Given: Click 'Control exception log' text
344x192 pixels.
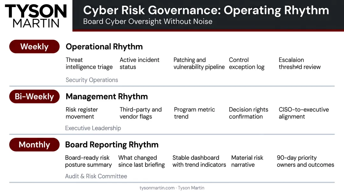Looking at the screenshot, I should click(247, 63).
